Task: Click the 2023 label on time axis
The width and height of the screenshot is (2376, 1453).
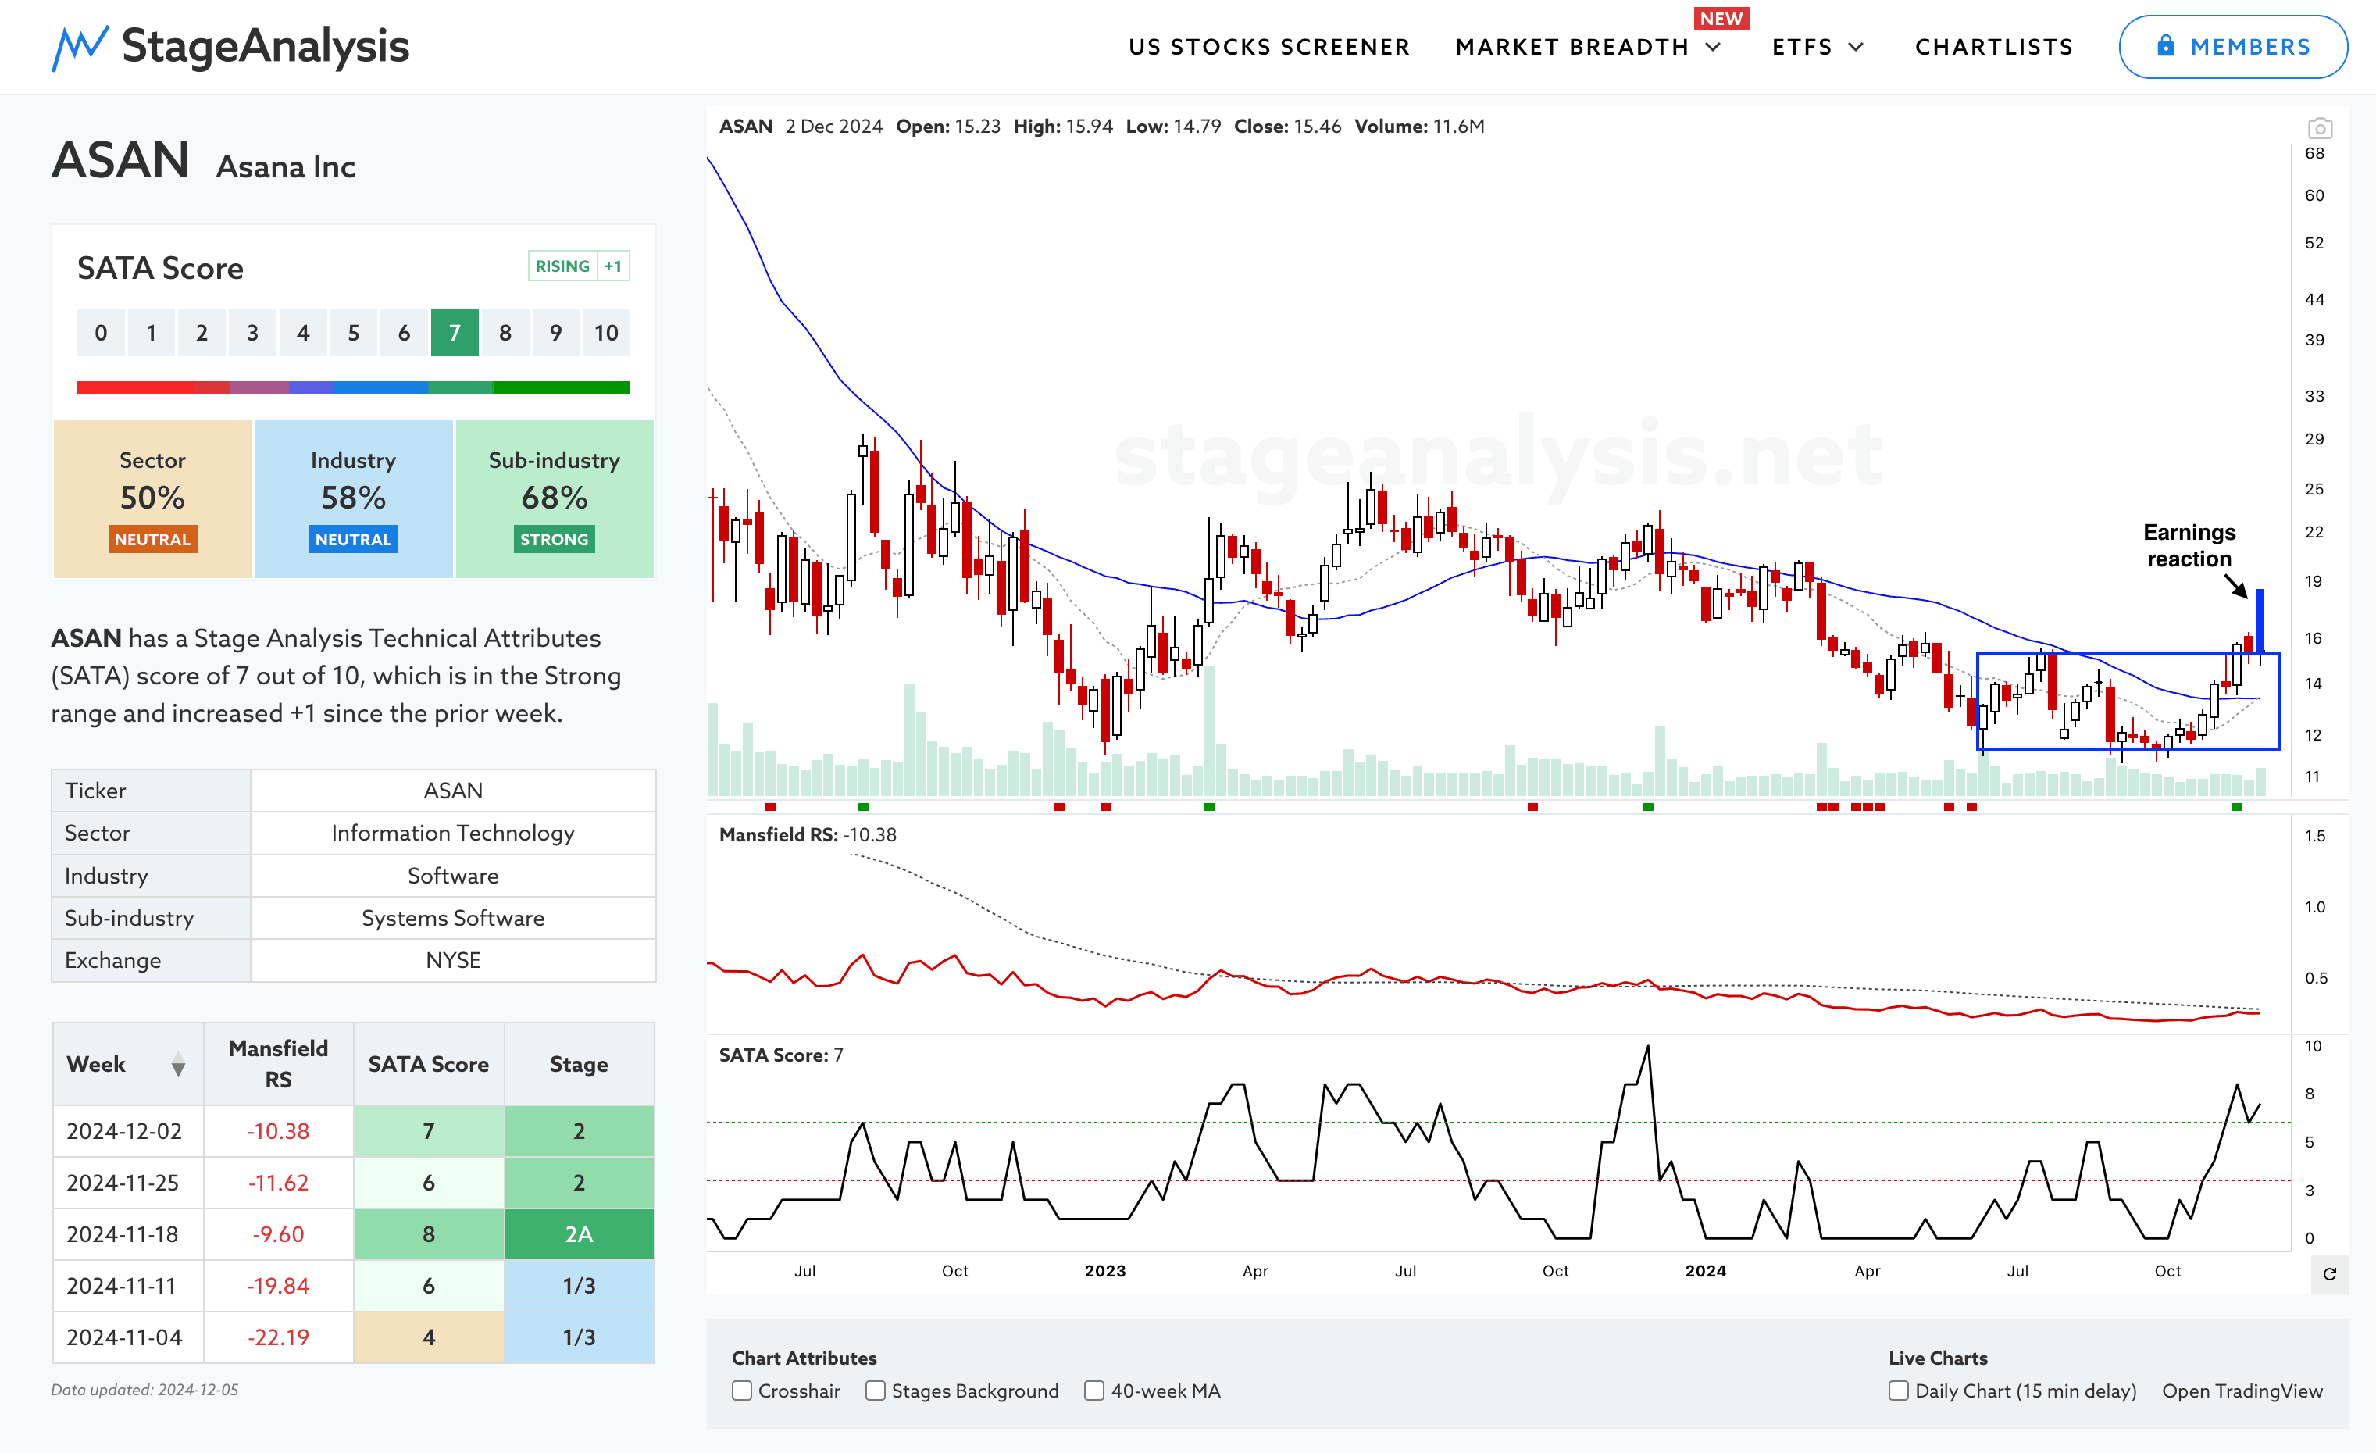Action: (x=1105, y=1271)
